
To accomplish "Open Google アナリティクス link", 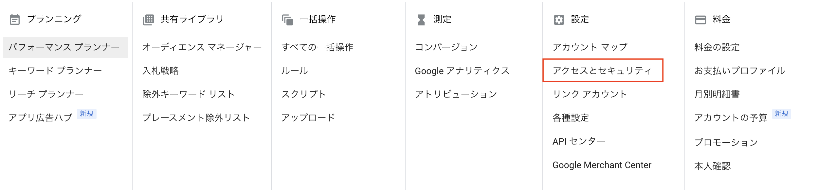I will click(462, 71).
